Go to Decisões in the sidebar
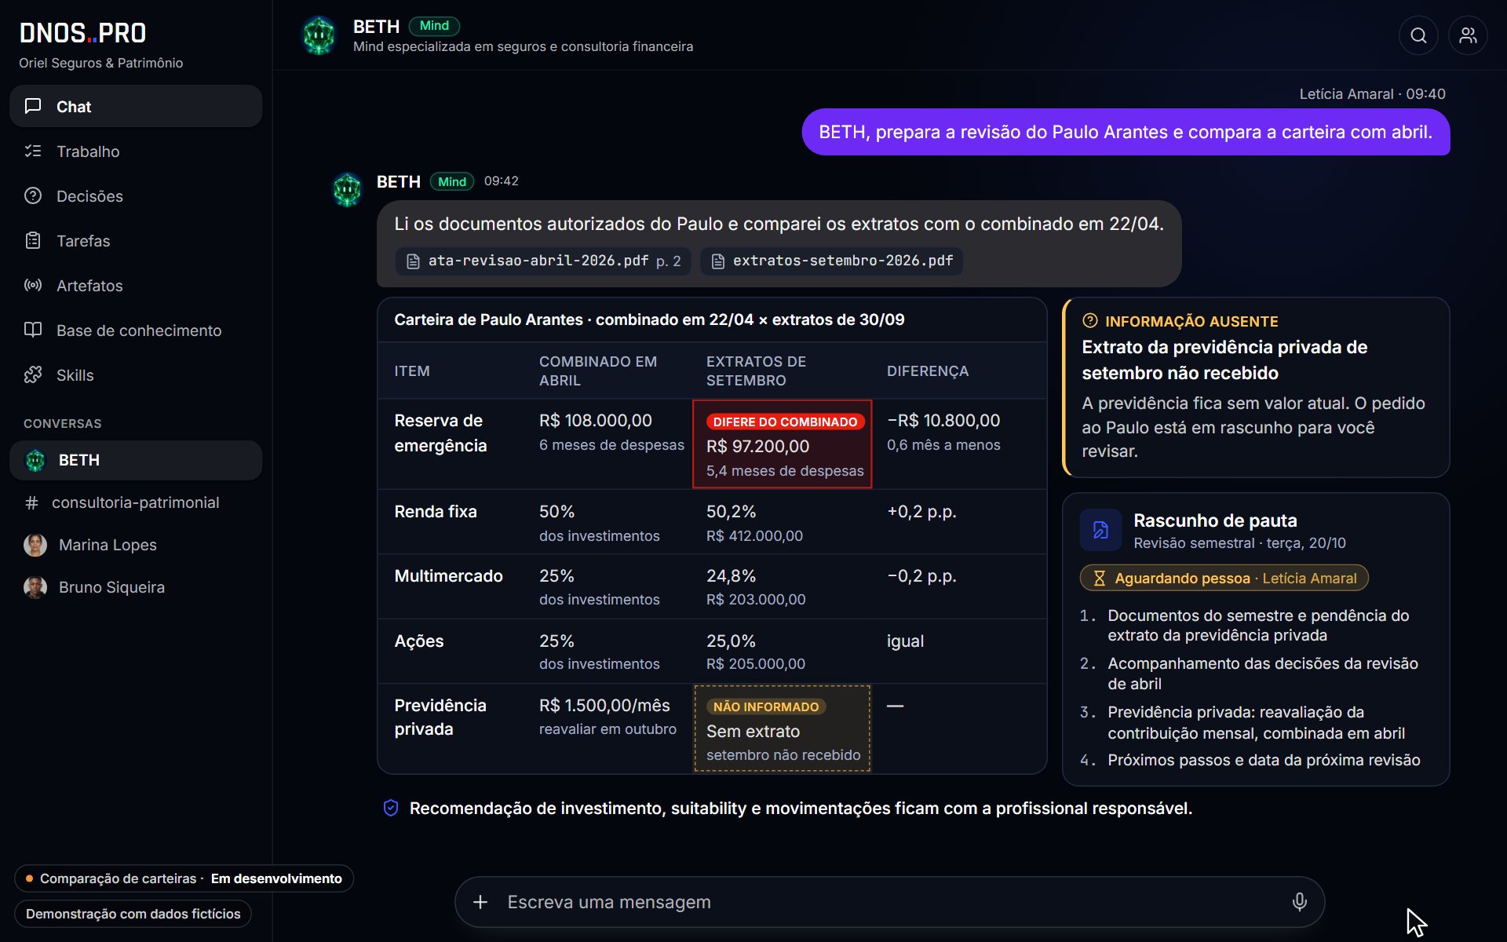The height and width of the screenshot is (942, 1507). point(136,195)
